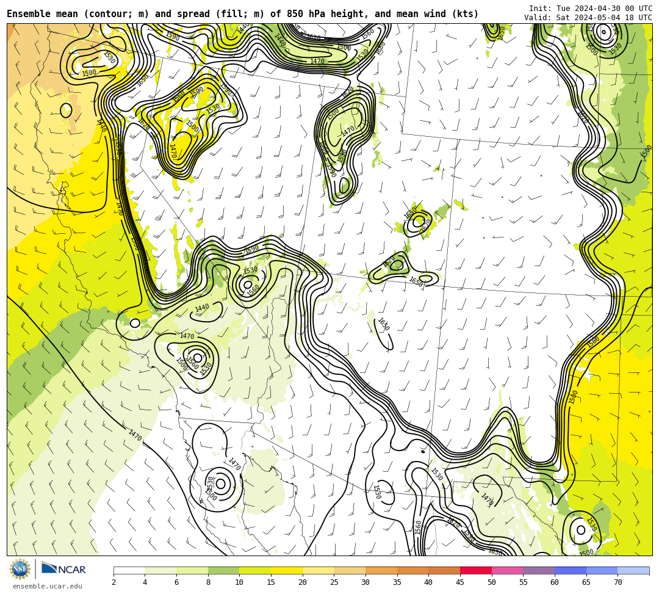Image resolution: width=659 pixels, height=594 pixels.
Task: Click the NSF circular logo
Action: 20,570
